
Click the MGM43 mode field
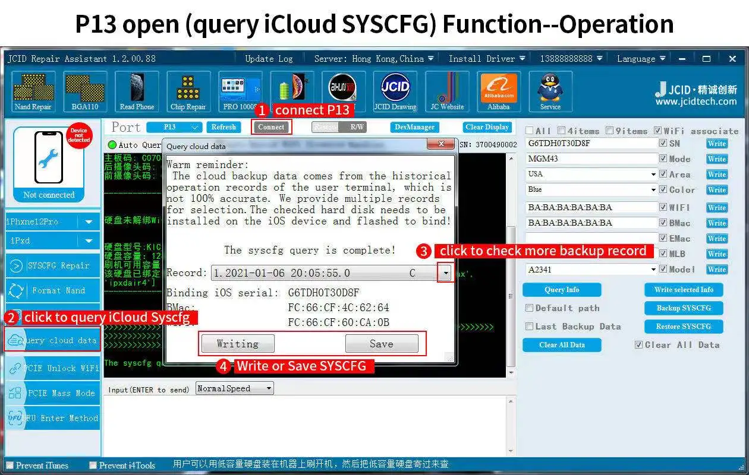coord(592,159)
